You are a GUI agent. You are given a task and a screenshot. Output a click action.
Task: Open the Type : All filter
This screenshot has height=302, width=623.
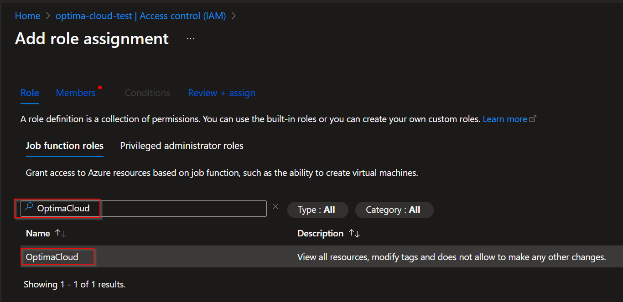coord(317,210)
